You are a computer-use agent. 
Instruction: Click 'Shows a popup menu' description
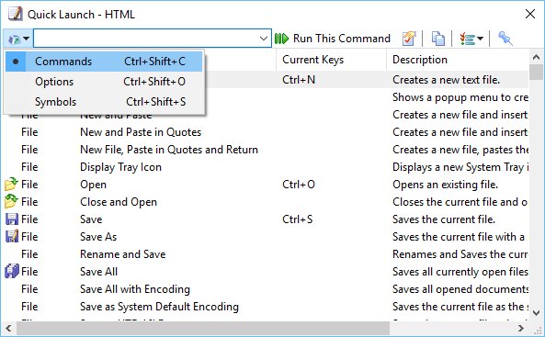460,97
